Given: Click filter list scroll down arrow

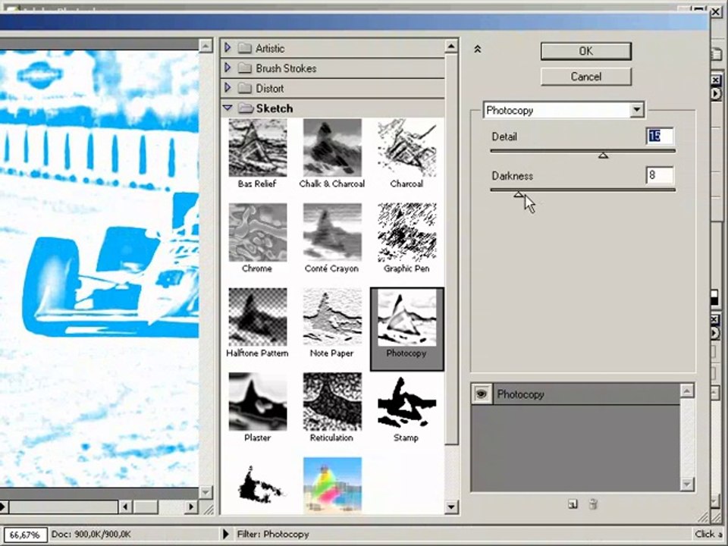Looking at the screenshot, I should 451,507.
